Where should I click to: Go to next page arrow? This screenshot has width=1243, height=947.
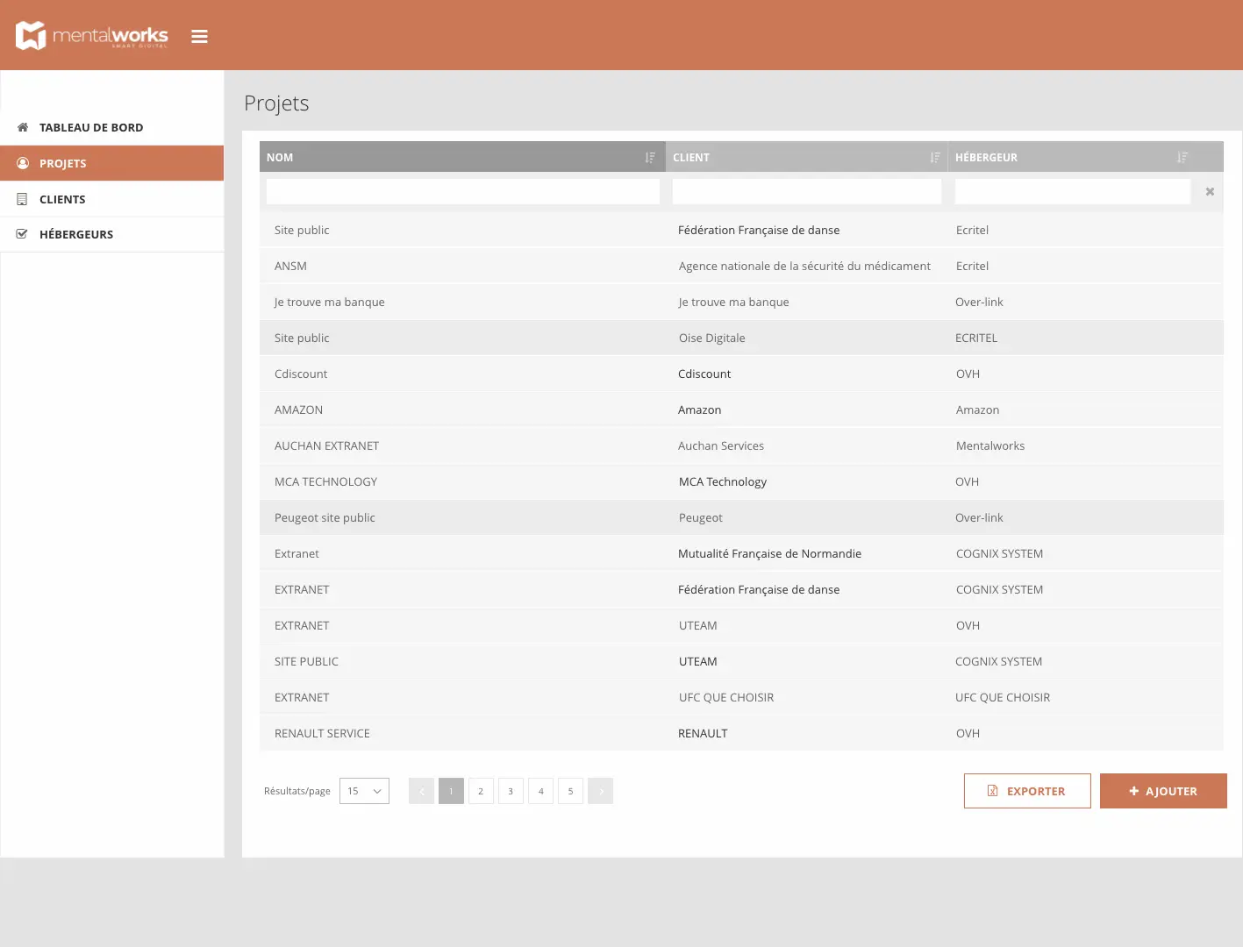tap(600, 791)
